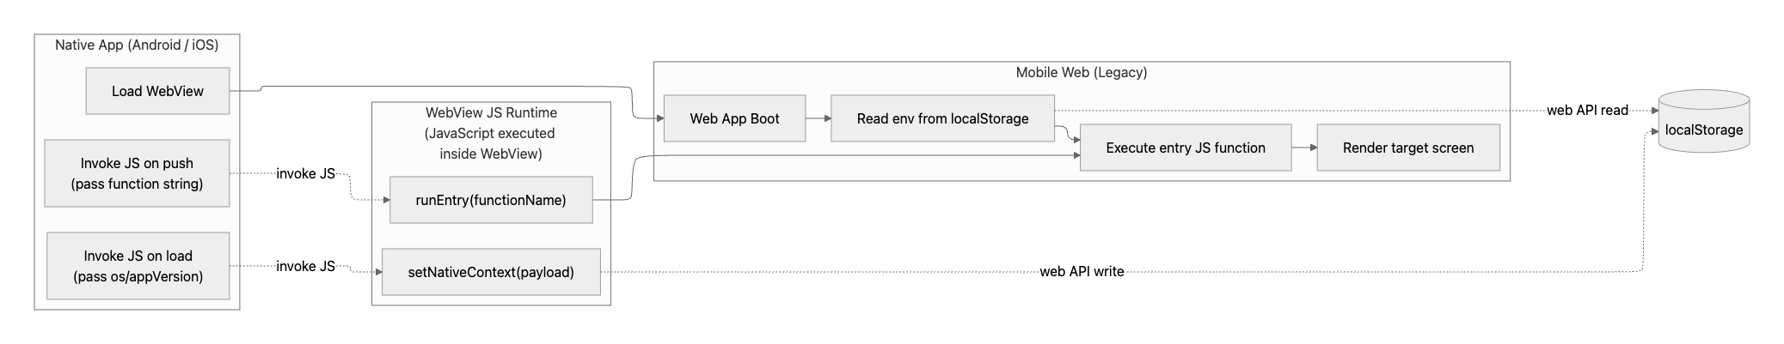Click the runEntry(functionName) node
This screenshot has width=1784, height=344.
pyautogui.click(x=491, y=200)
